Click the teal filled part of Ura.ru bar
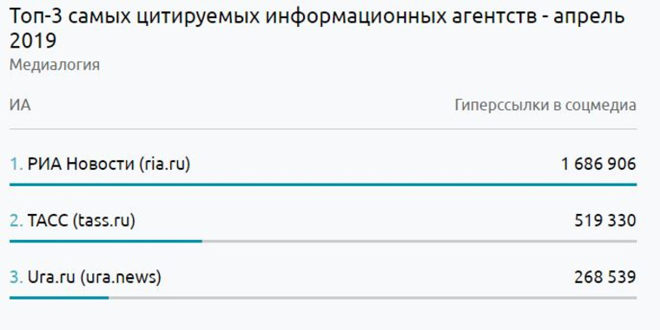 coord(59,298)
